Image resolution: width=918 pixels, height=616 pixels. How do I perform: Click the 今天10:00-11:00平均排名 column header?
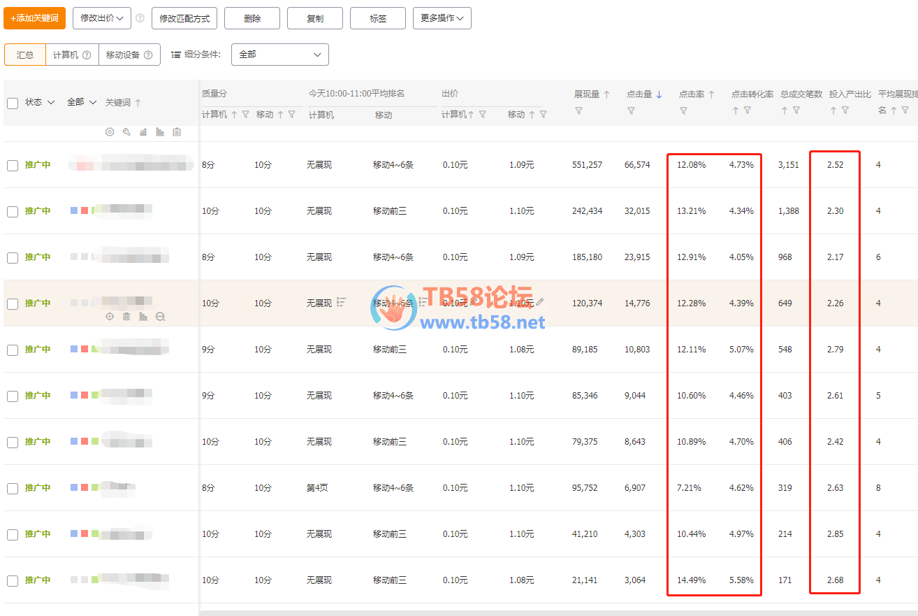(x=357, y=94)
